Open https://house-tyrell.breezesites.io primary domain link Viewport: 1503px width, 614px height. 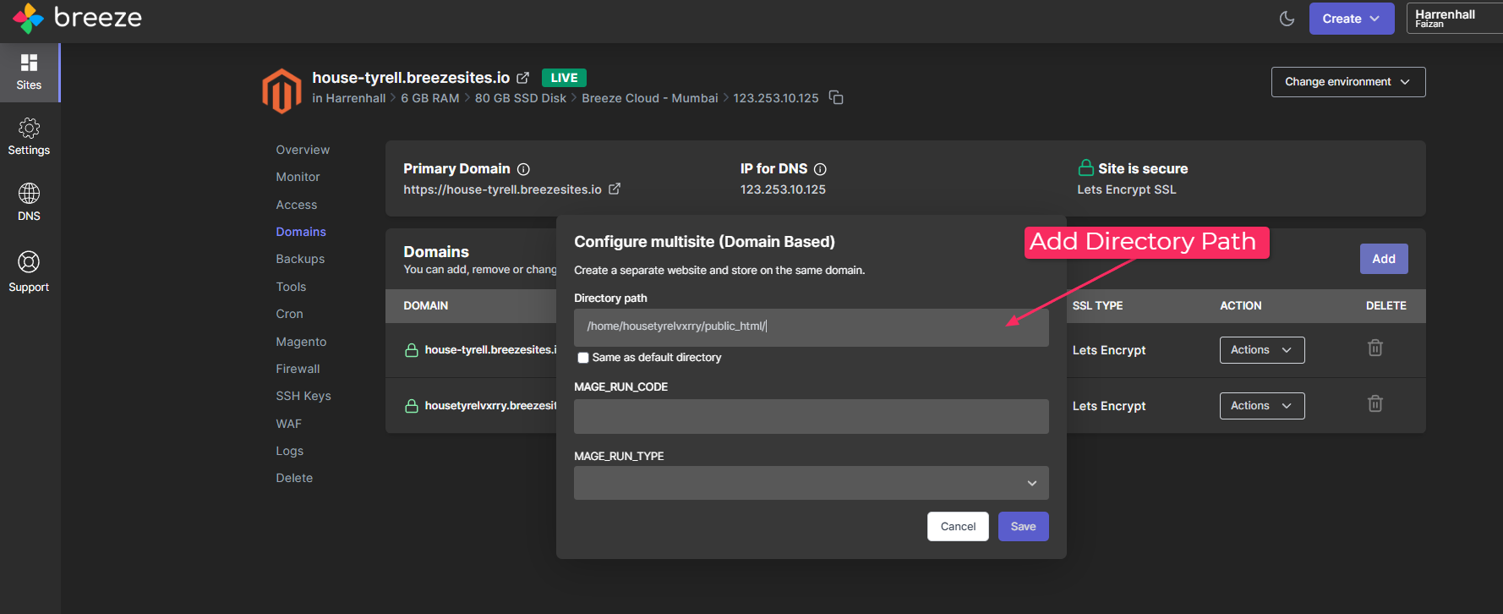click(502, 189)
